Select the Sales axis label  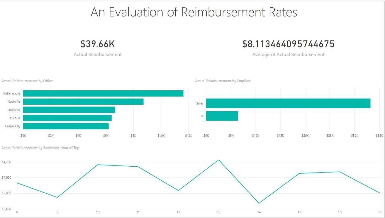coord(200,103)
